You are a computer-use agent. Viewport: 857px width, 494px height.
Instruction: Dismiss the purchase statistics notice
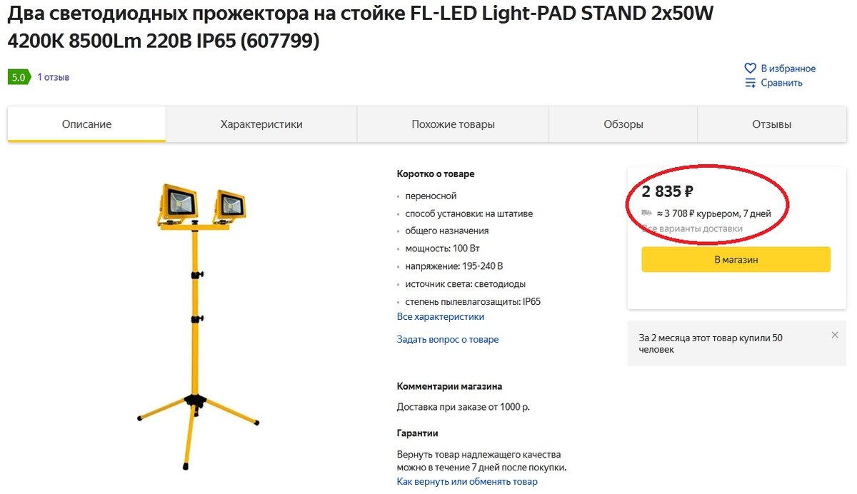pyautogui.click(x=835, y=335)
